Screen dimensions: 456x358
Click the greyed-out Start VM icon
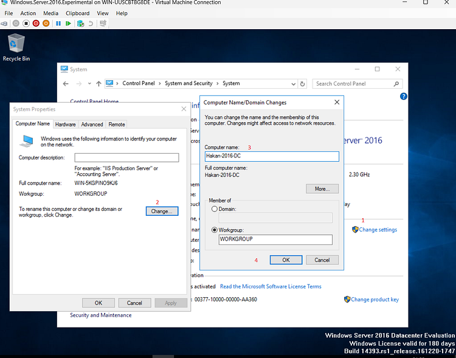(x=16, y=23)
